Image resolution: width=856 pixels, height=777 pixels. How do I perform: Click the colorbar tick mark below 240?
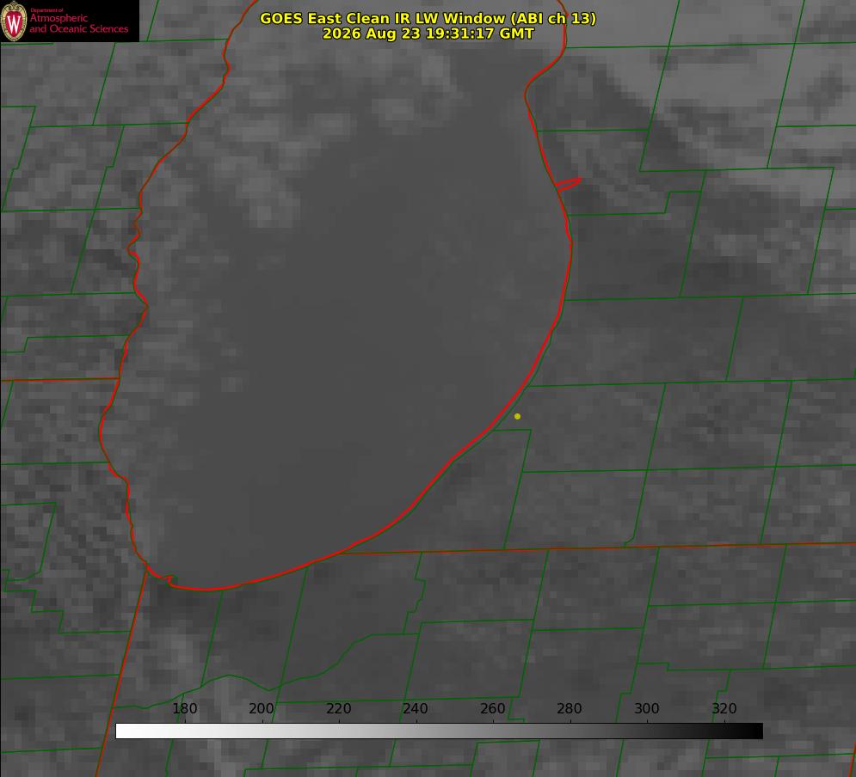[x=416, y=721]
